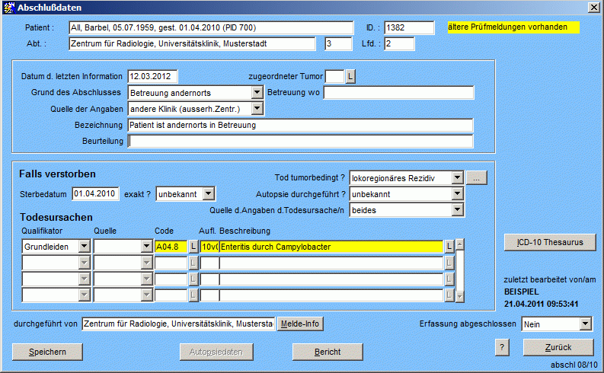This screenshot has height=373, width=604.
Task: Expand the Grundleiden Qualifikator dropdown
Action: pyautogui.click(x=84, y=246)
